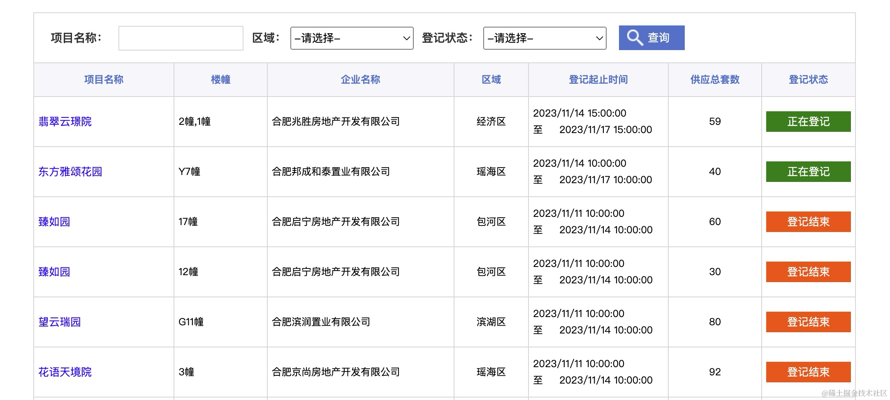890x400 pixels.
Task: Open the 花语天境院 project link
Action: (x=65, y=372)
